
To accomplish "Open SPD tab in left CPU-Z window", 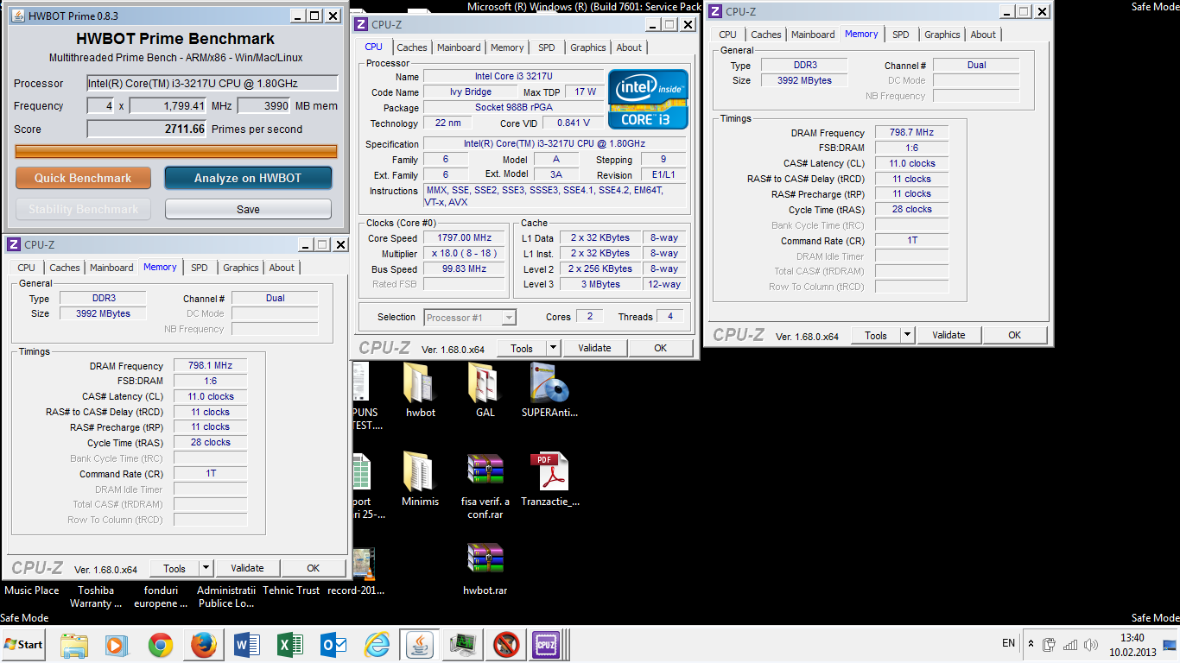I will (x=200, y=268).
